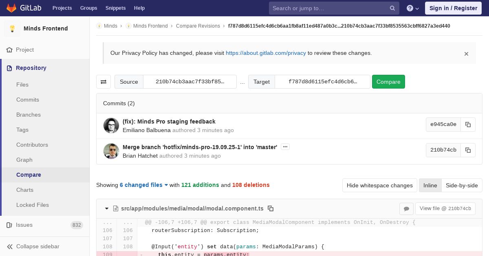Click the Minds Frontend sidebar title
Screen dimensions: 489x256
click(x=46, y=28)
